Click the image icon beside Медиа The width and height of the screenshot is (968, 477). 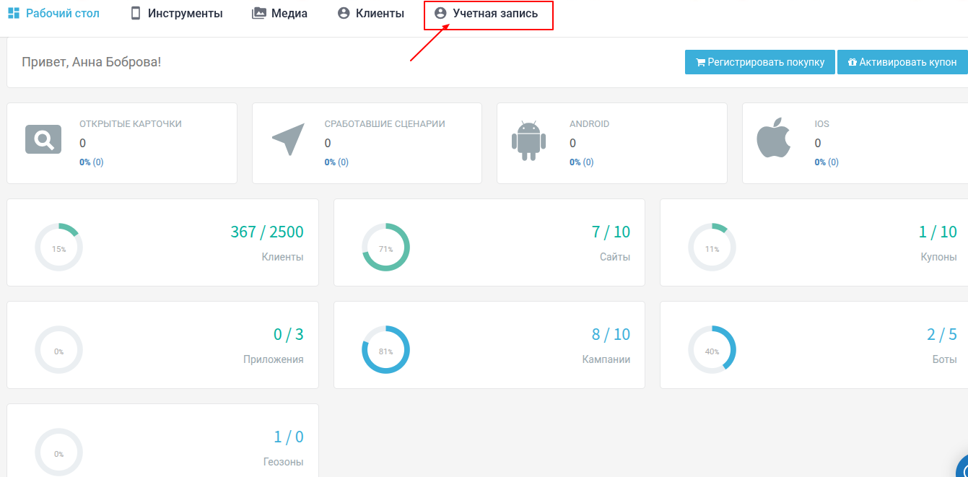click(x=259, y=13)
